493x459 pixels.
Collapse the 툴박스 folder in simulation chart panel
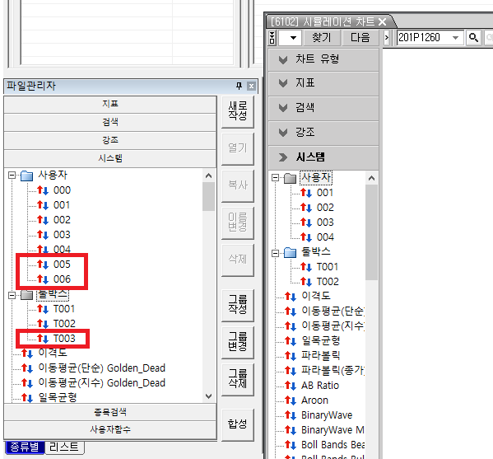click(275, 253)
